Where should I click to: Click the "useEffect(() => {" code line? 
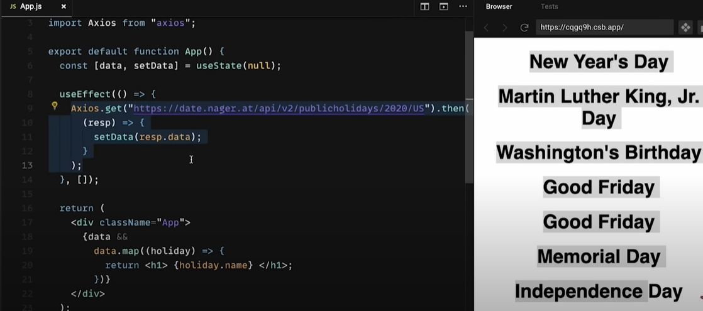[108, 94]
